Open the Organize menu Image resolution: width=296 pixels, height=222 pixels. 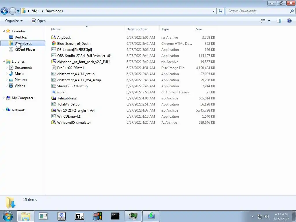(x=14, y=21)
